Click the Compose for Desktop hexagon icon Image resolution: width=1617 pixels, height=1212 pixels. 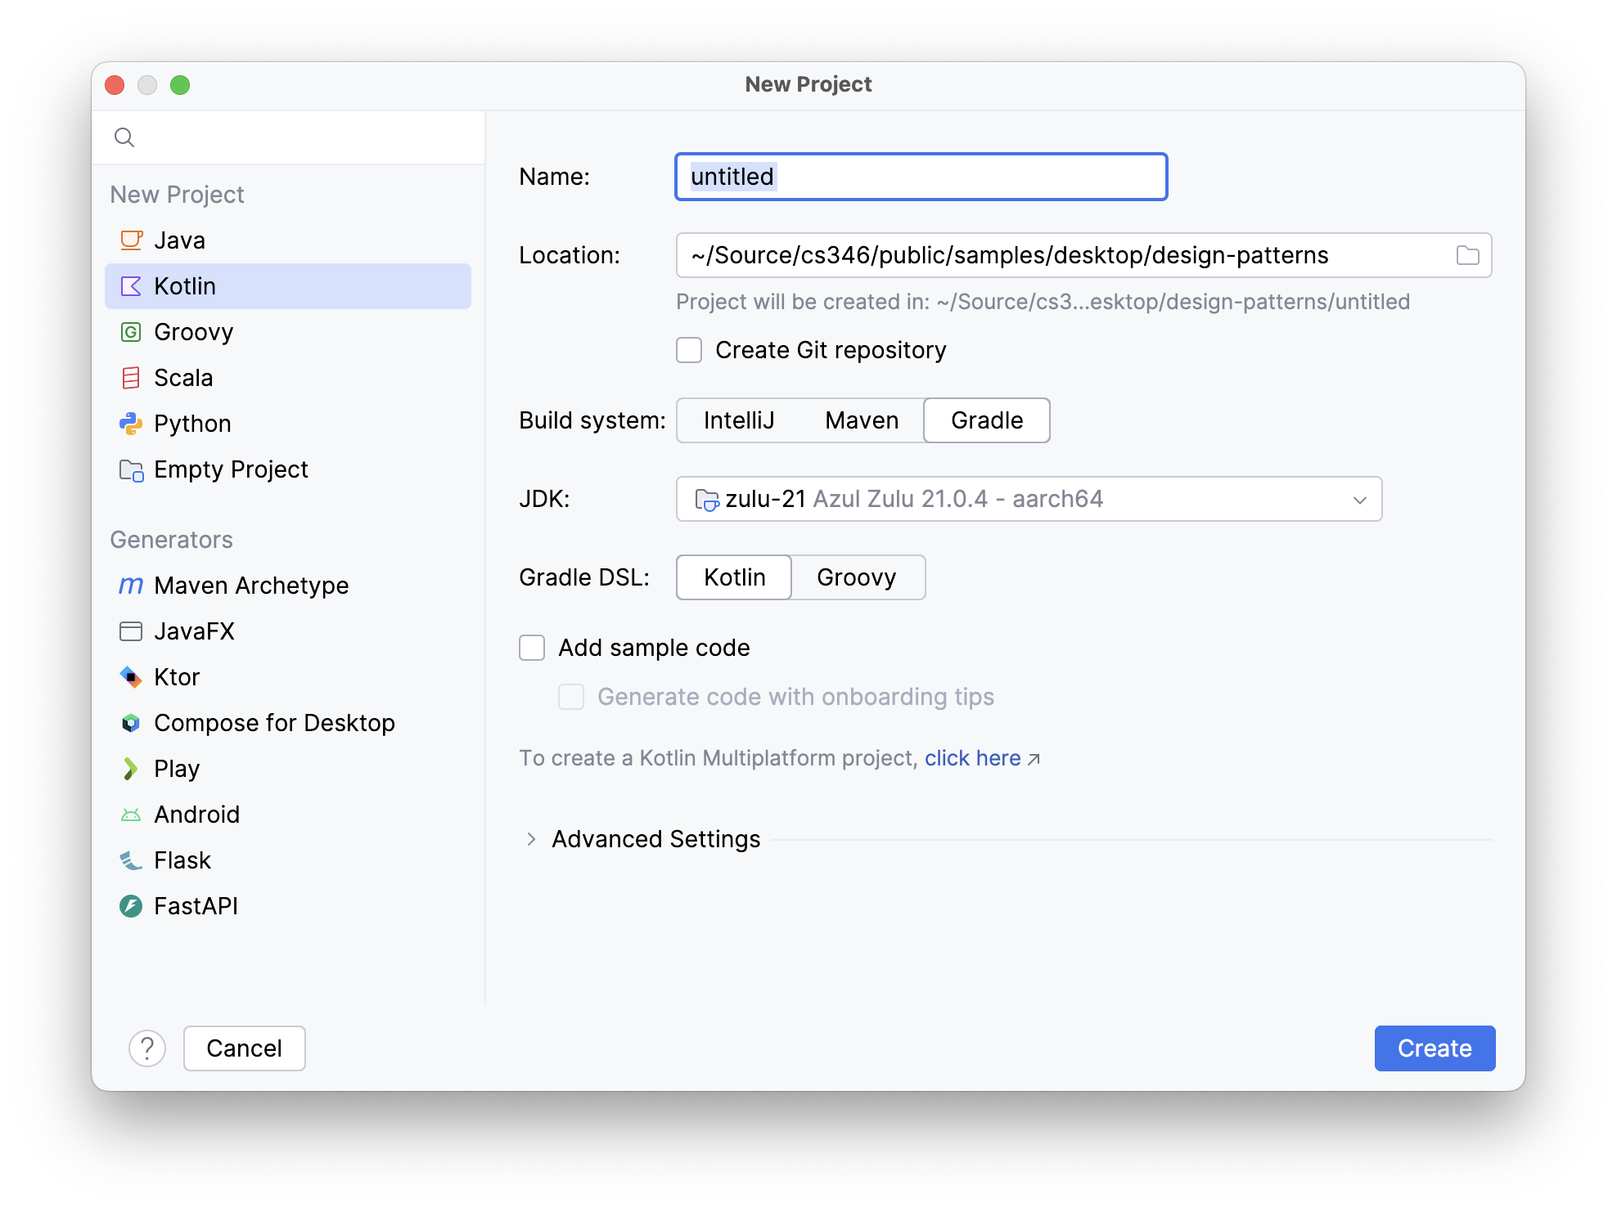coord(131,723)
